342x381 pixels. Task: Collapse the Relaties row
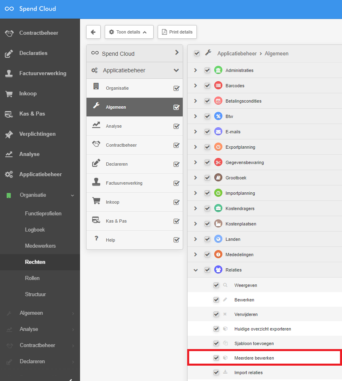tap(196, 270)
